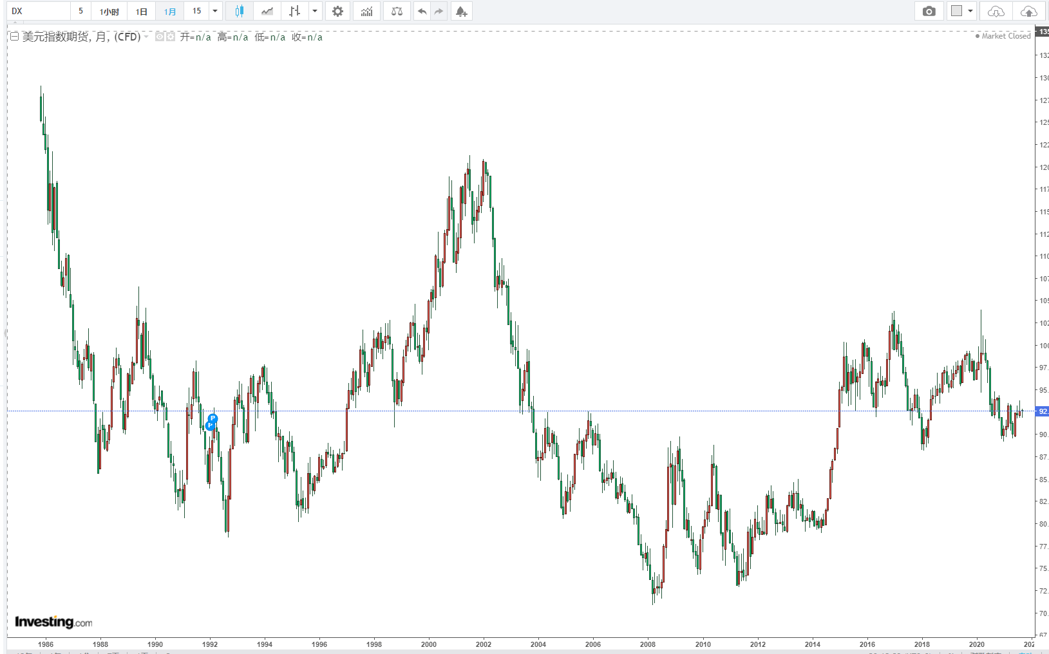Image resolution: width=1049 pixels, height=654 pixels.
Task: Open the fullscreen layout dropdown arrow
Action: [x=970, y=11]
